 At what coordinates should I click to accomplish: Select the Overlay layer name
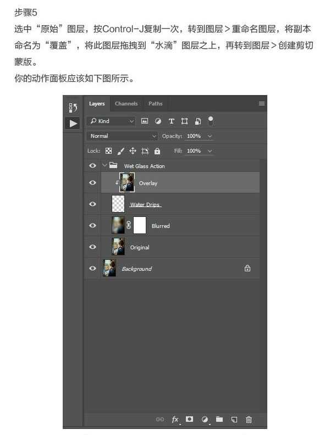coord(148,183)
